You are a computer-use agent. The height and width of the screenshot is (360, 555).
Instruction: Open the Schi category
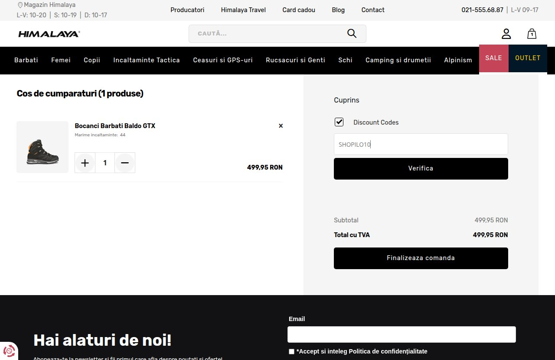click(345, 60)
